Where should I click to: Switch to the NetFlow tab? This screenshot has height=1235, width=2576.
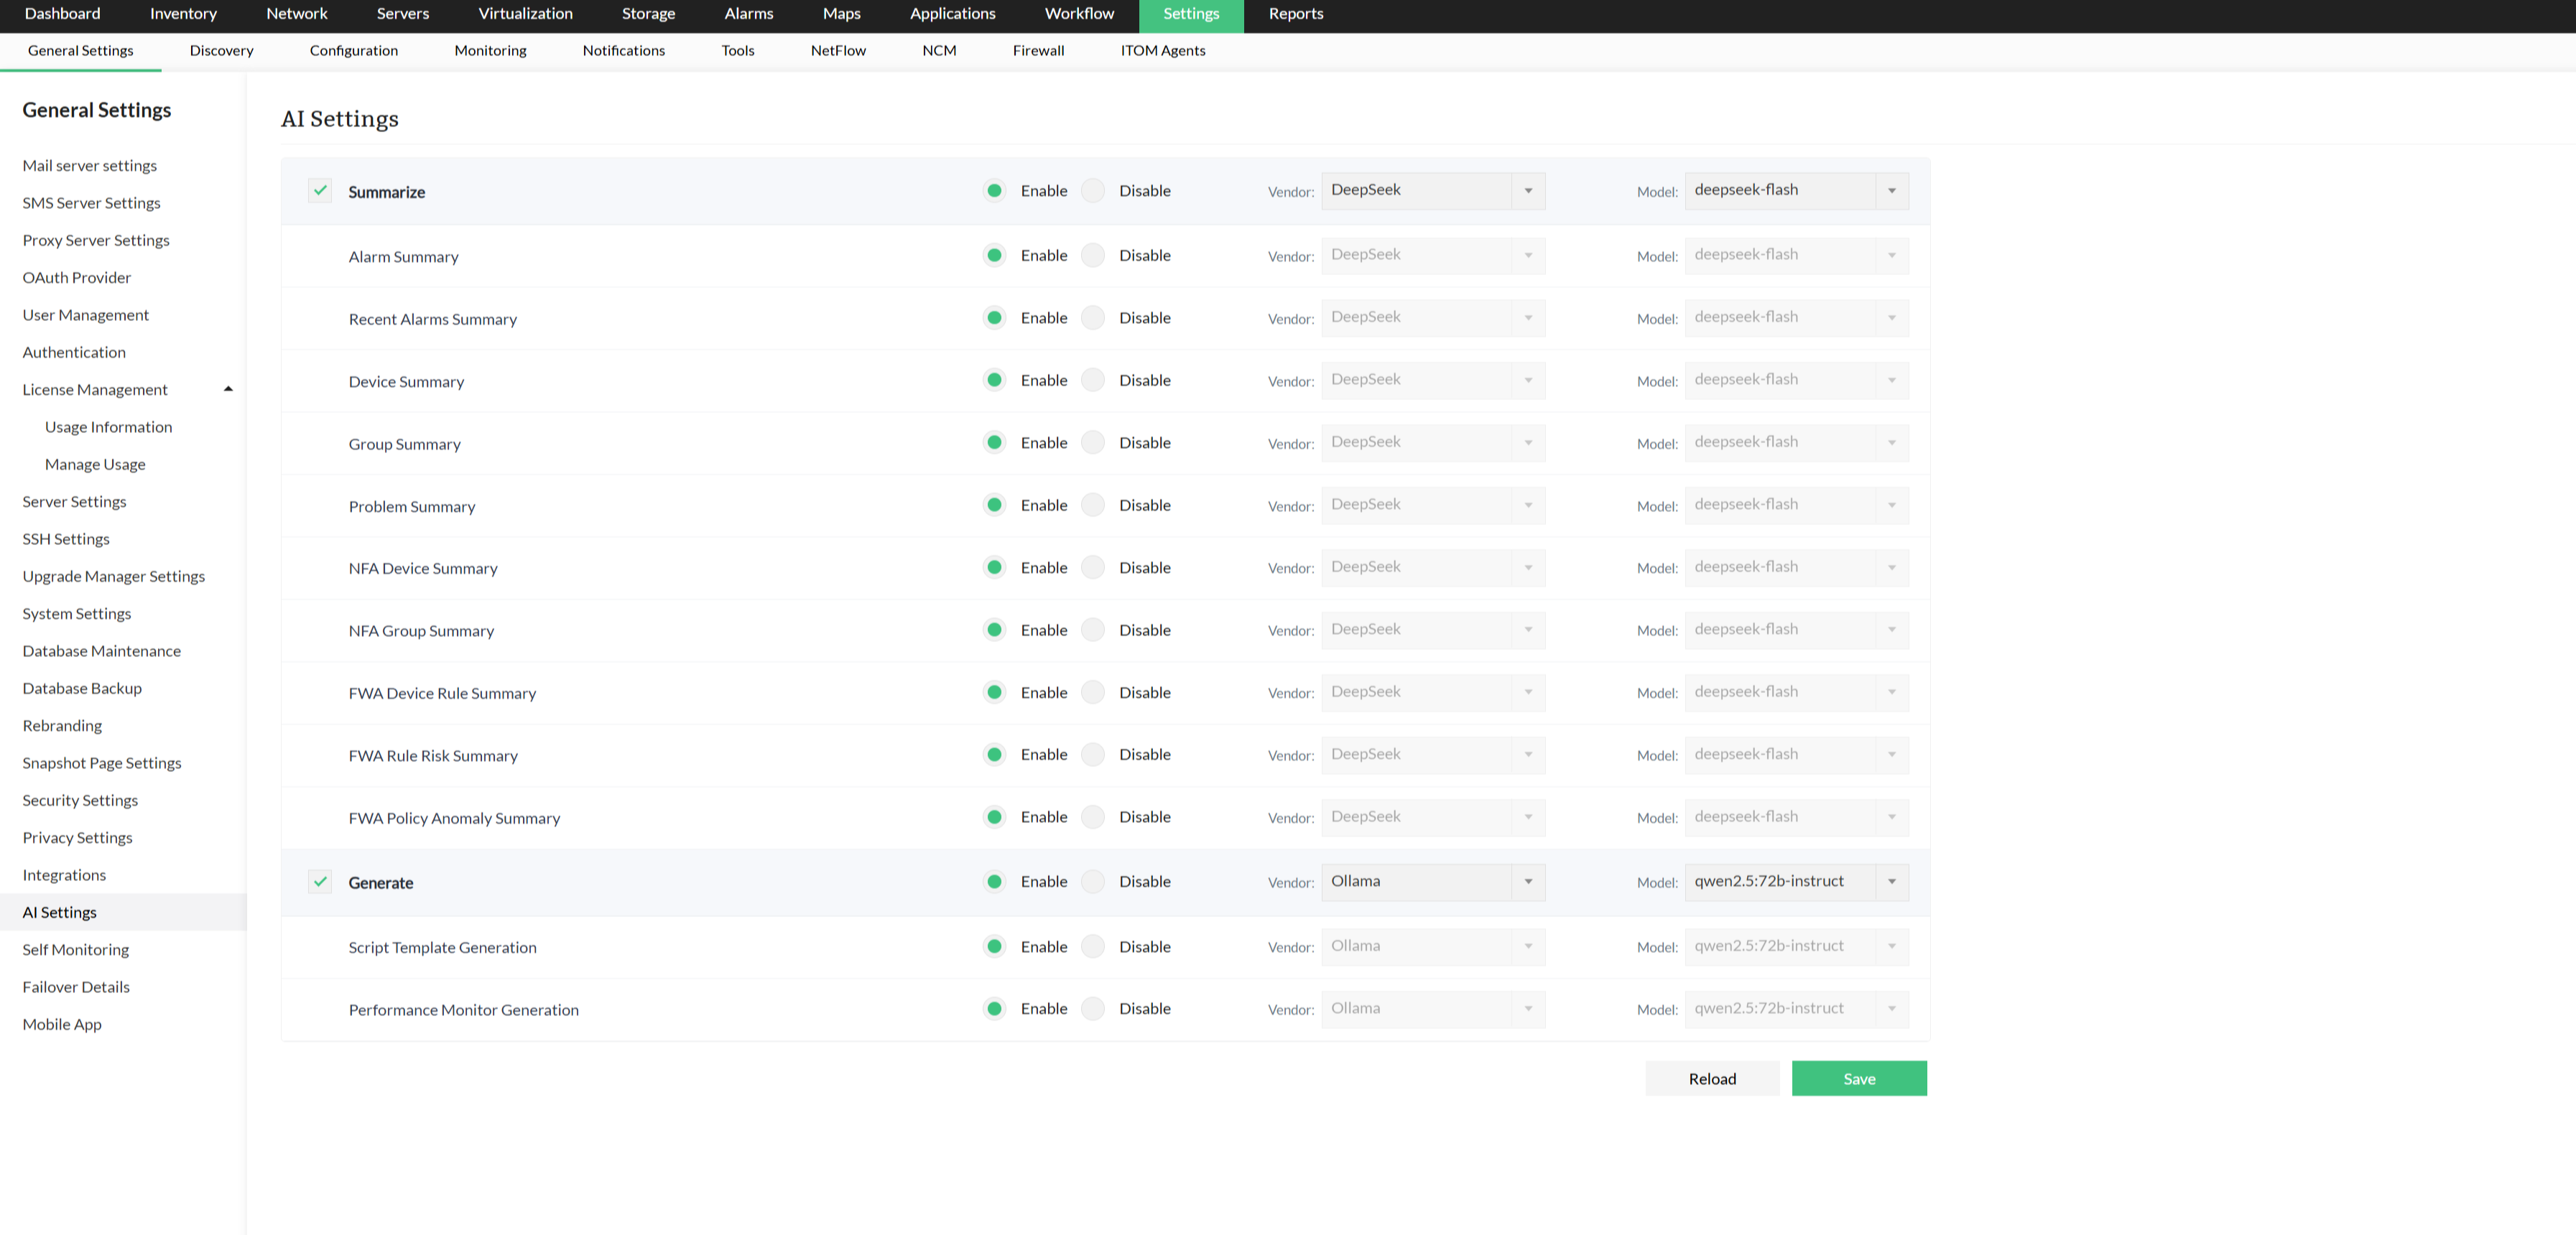838,50
